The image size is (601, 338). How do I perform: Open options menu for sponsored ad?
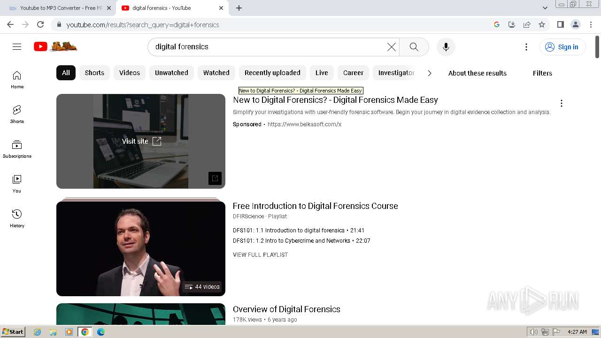point(561,103)
